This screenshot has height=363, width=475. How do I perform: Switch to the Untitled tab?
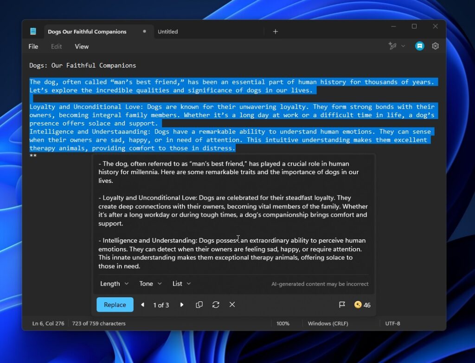click(167, 31)
